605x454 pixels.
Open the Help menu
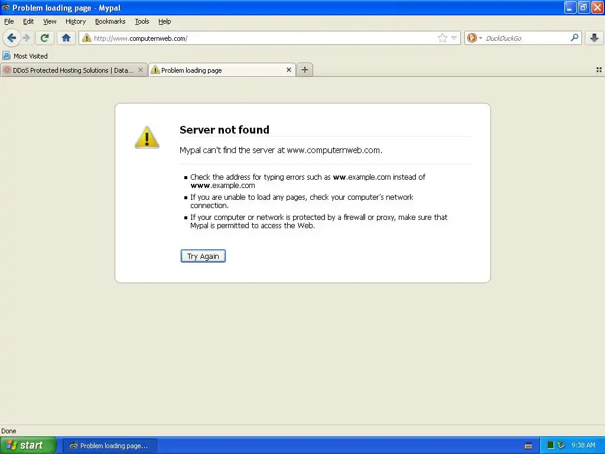tap(165, 21)
